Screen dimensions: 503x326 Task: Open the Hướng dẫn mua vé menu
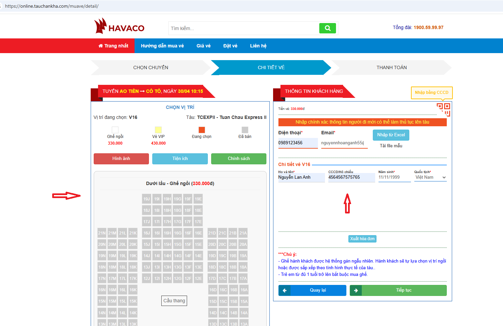[x=162, y=46]
